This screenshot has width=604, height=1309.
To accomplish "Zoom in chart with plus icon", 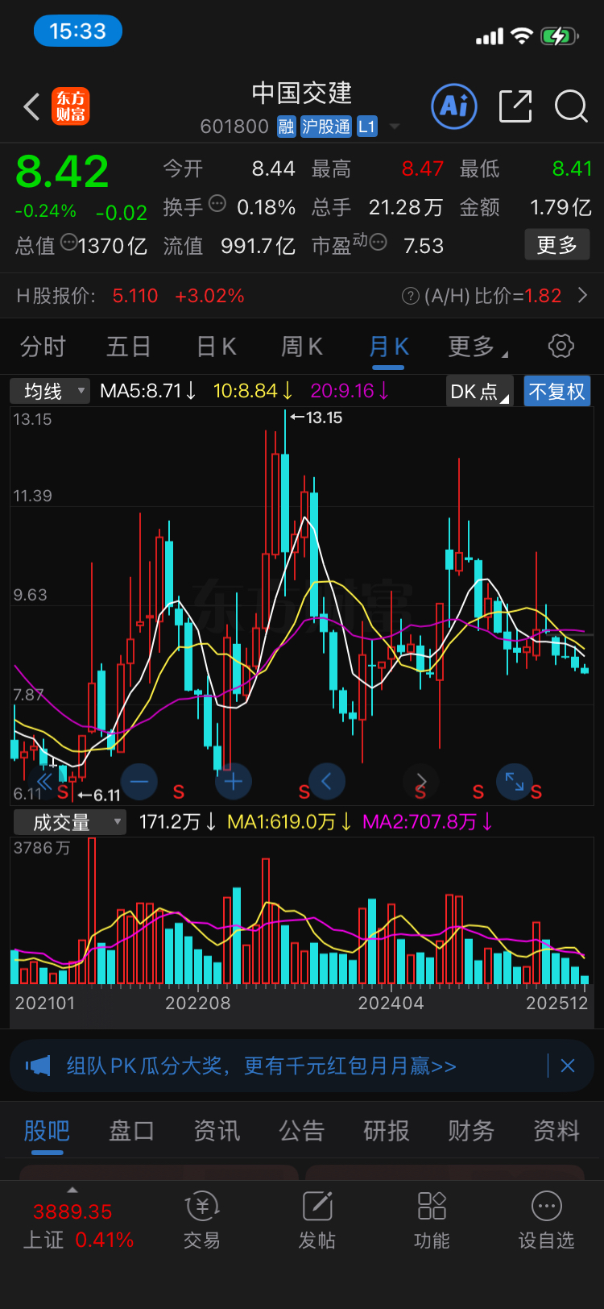I will tap(234, 781).
